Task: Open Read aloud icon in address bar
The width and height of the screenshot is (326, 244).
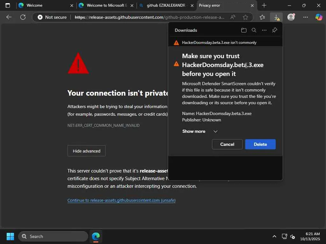Action: click(233, 17)
